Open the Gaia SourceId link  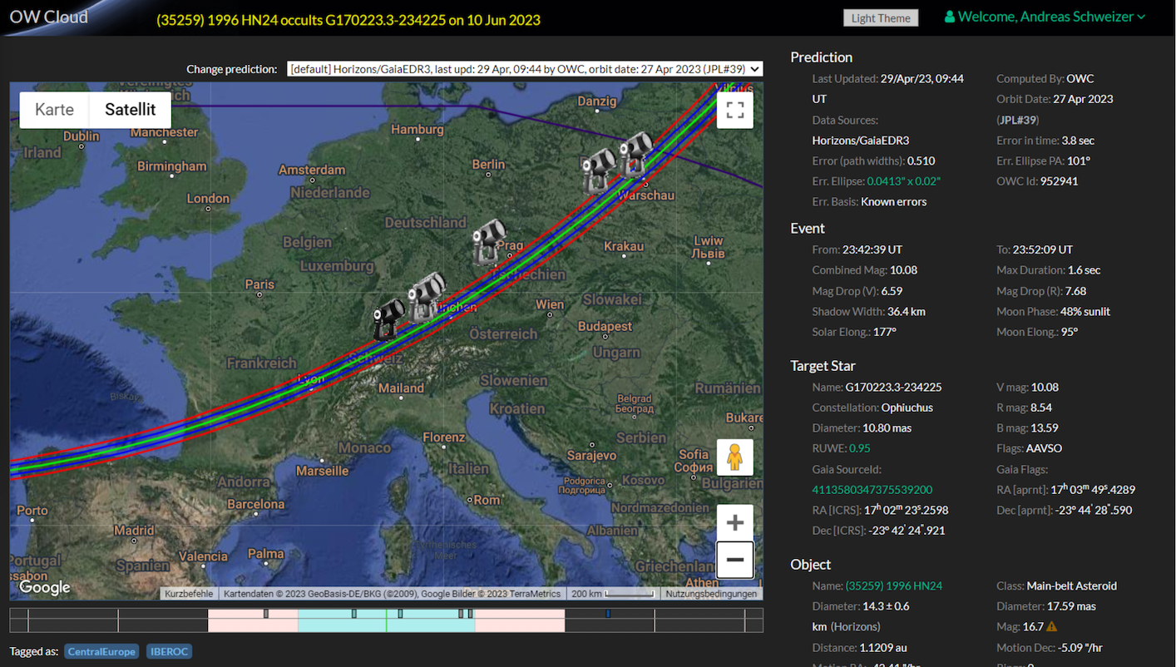pyautogui.click(x=872, y=490)
